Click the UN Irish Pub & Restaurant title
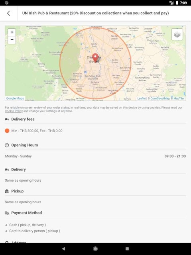Viewport: 191px width, 255px height. point(96,13)
